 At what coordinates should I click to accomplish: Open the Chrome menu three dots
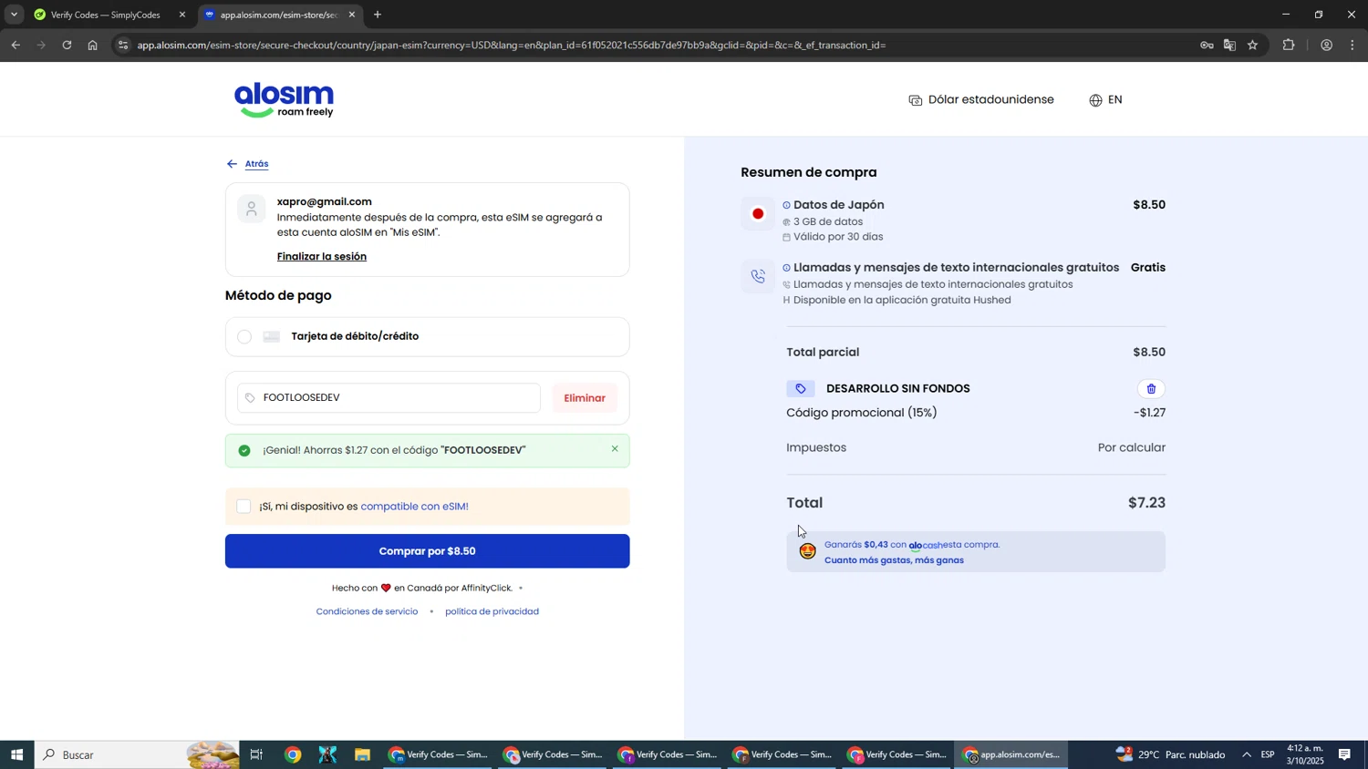click(1353, 46)
